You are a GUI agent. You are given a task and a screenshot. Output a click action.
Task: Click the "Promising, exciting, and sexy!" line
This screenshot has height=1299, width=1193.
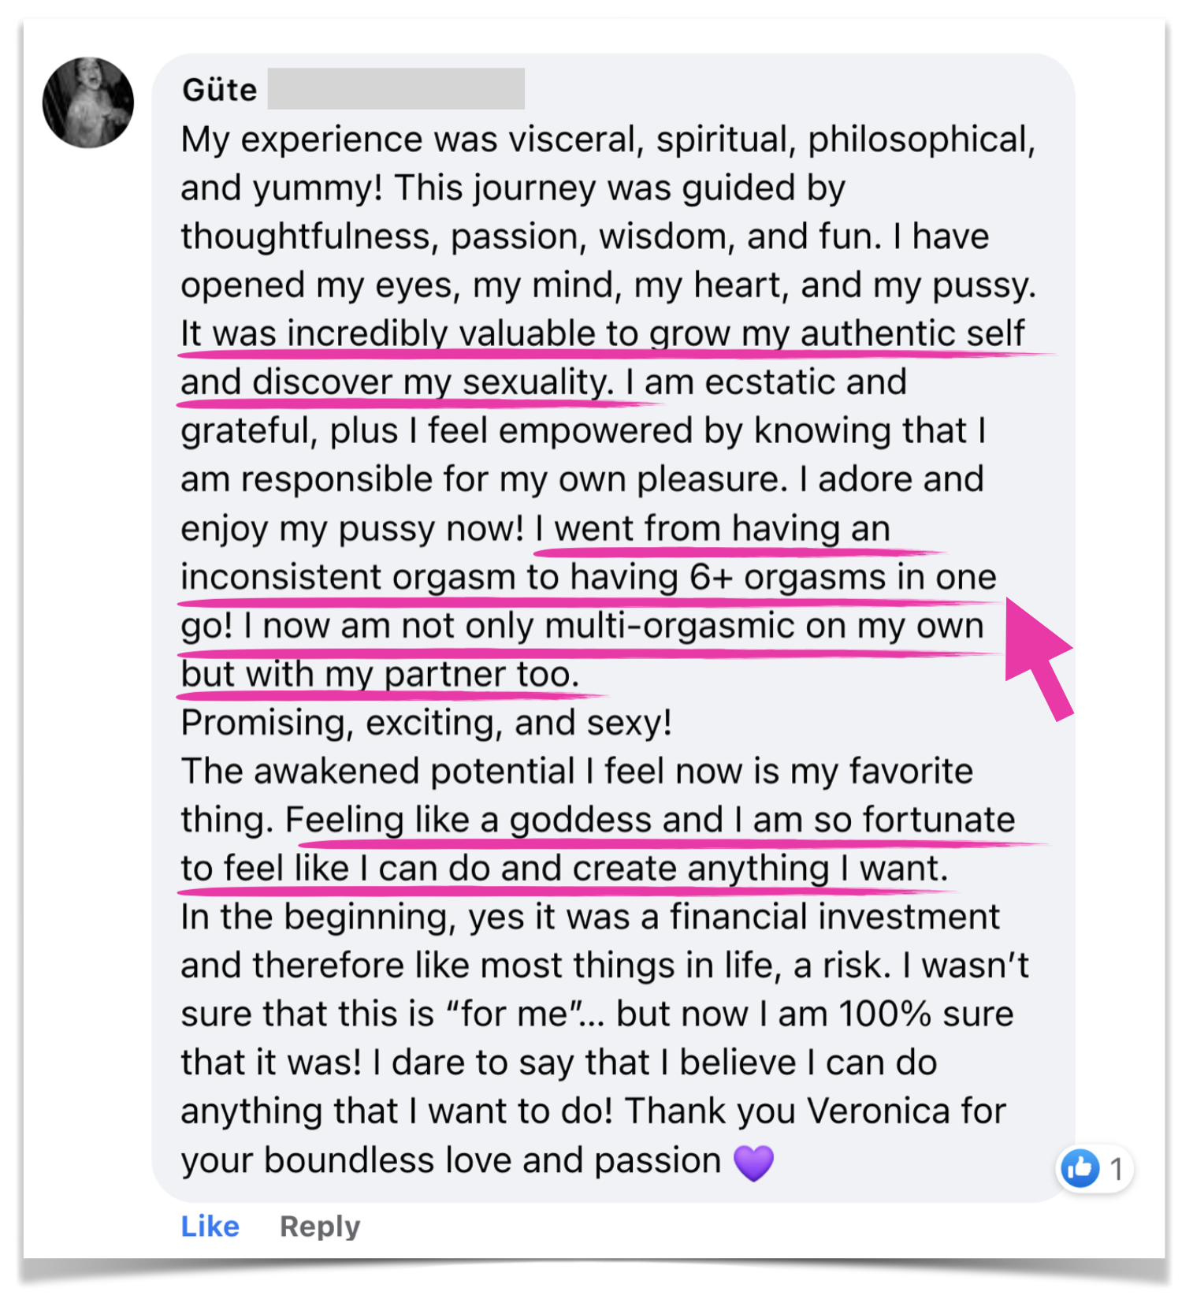point(426,723)
